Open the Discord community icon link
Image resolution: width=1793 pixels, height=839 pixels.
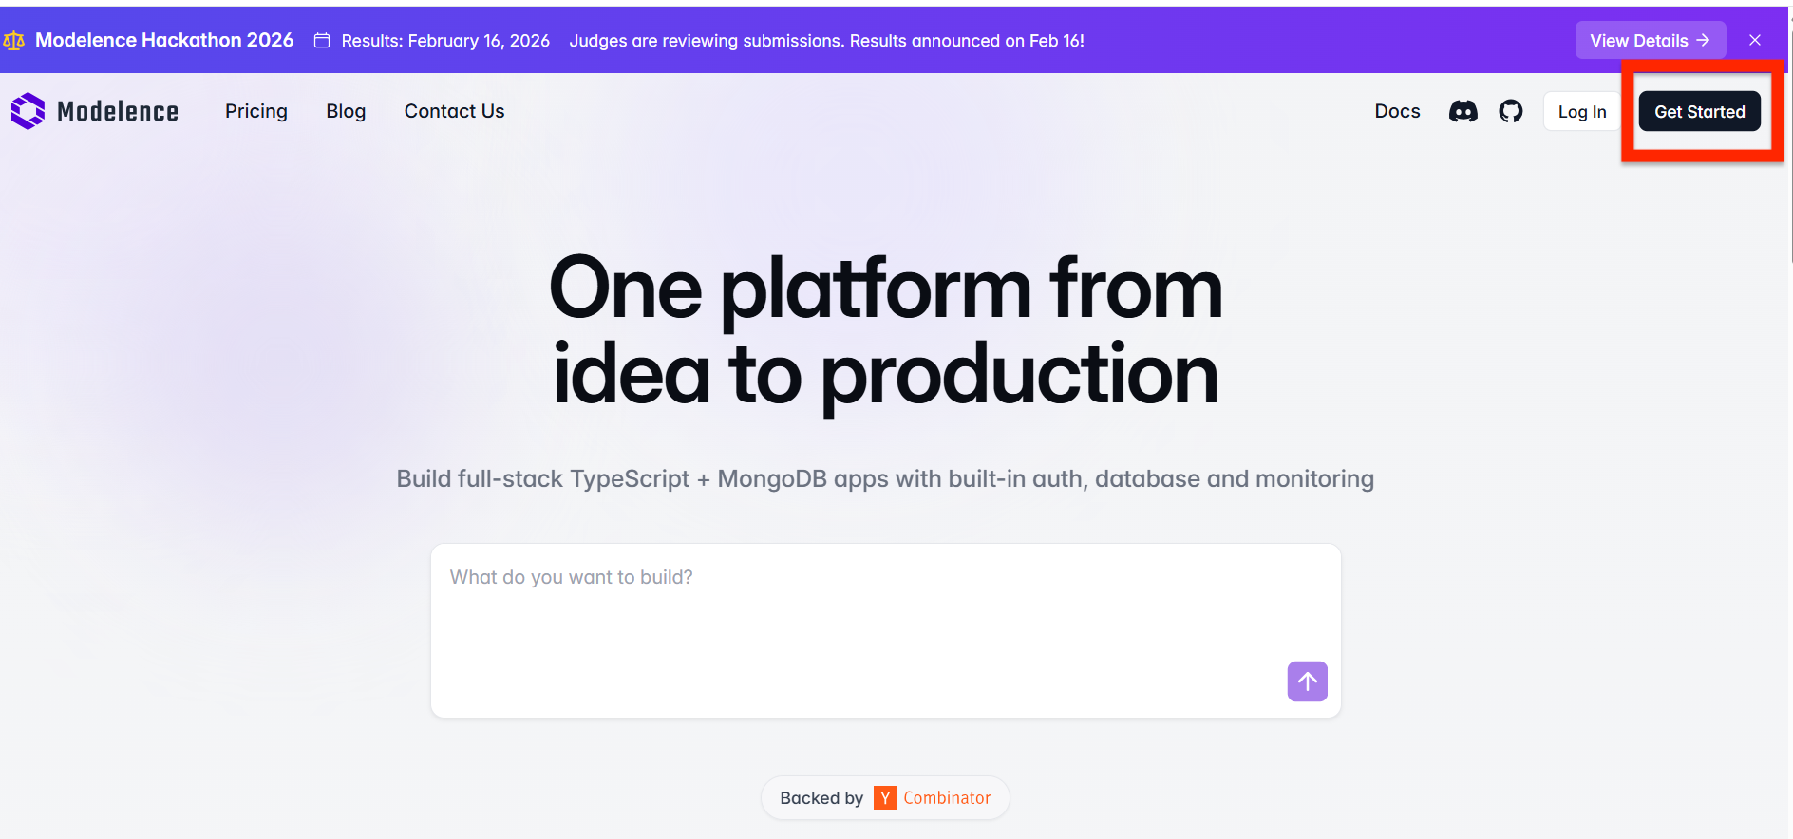pyautogui.click(x=1463, y=112)
